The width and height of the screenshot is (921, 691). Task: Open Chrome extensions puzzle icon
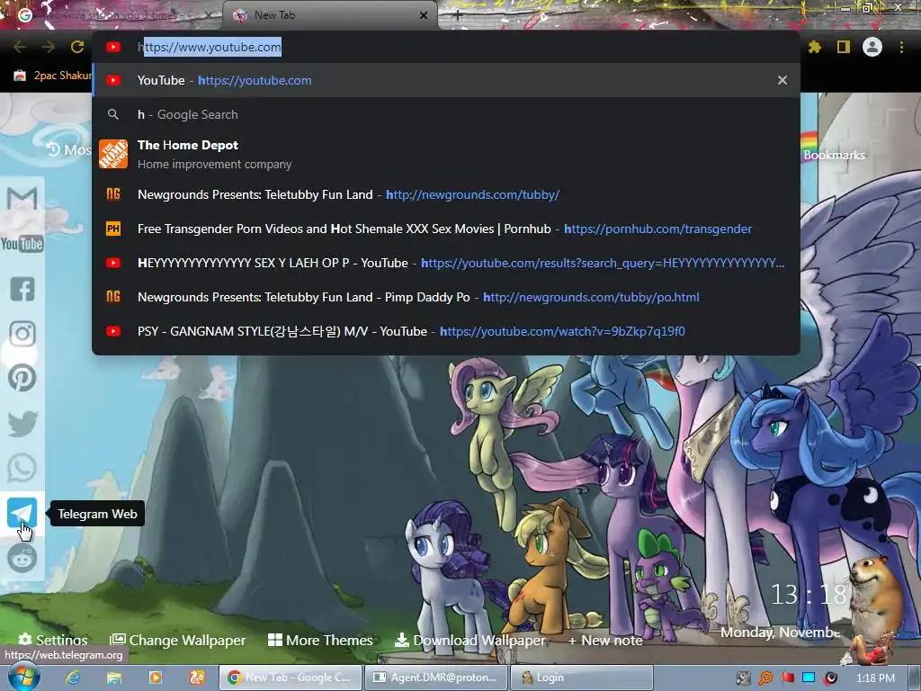(x=814, y=47)
